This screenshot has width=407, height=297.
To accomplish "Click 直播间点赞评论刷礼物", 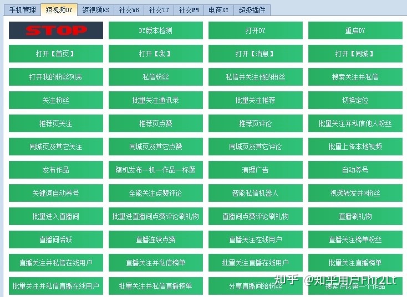I will [x=256, y=216].
